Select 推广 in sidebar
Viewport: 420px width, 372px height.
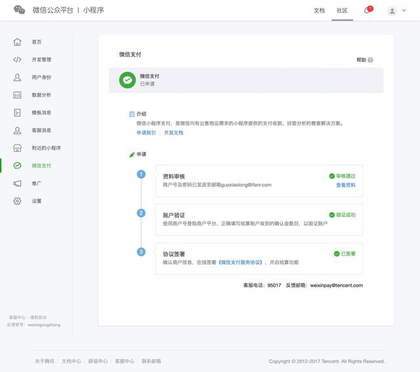[x=37, y=183]
